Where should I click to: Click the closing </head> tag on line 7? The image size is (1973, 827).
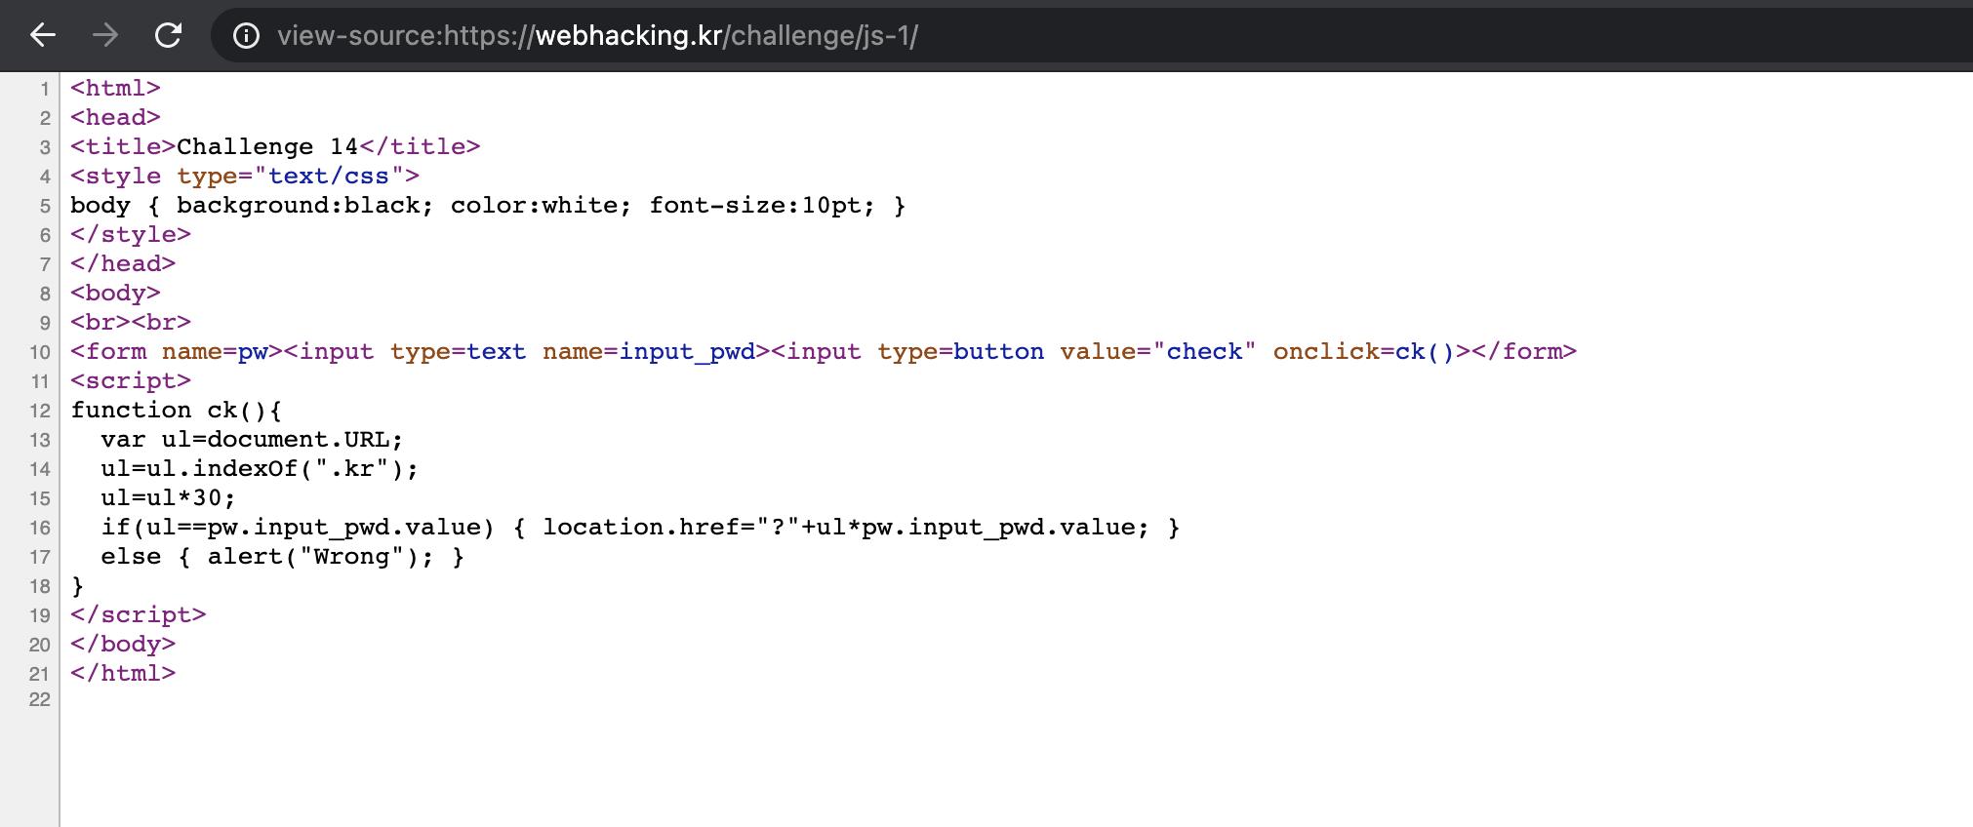tap(123, 263)
